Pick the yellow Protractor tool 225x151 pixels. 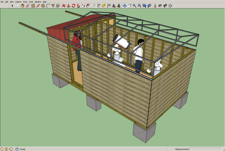tap(104, 6)
